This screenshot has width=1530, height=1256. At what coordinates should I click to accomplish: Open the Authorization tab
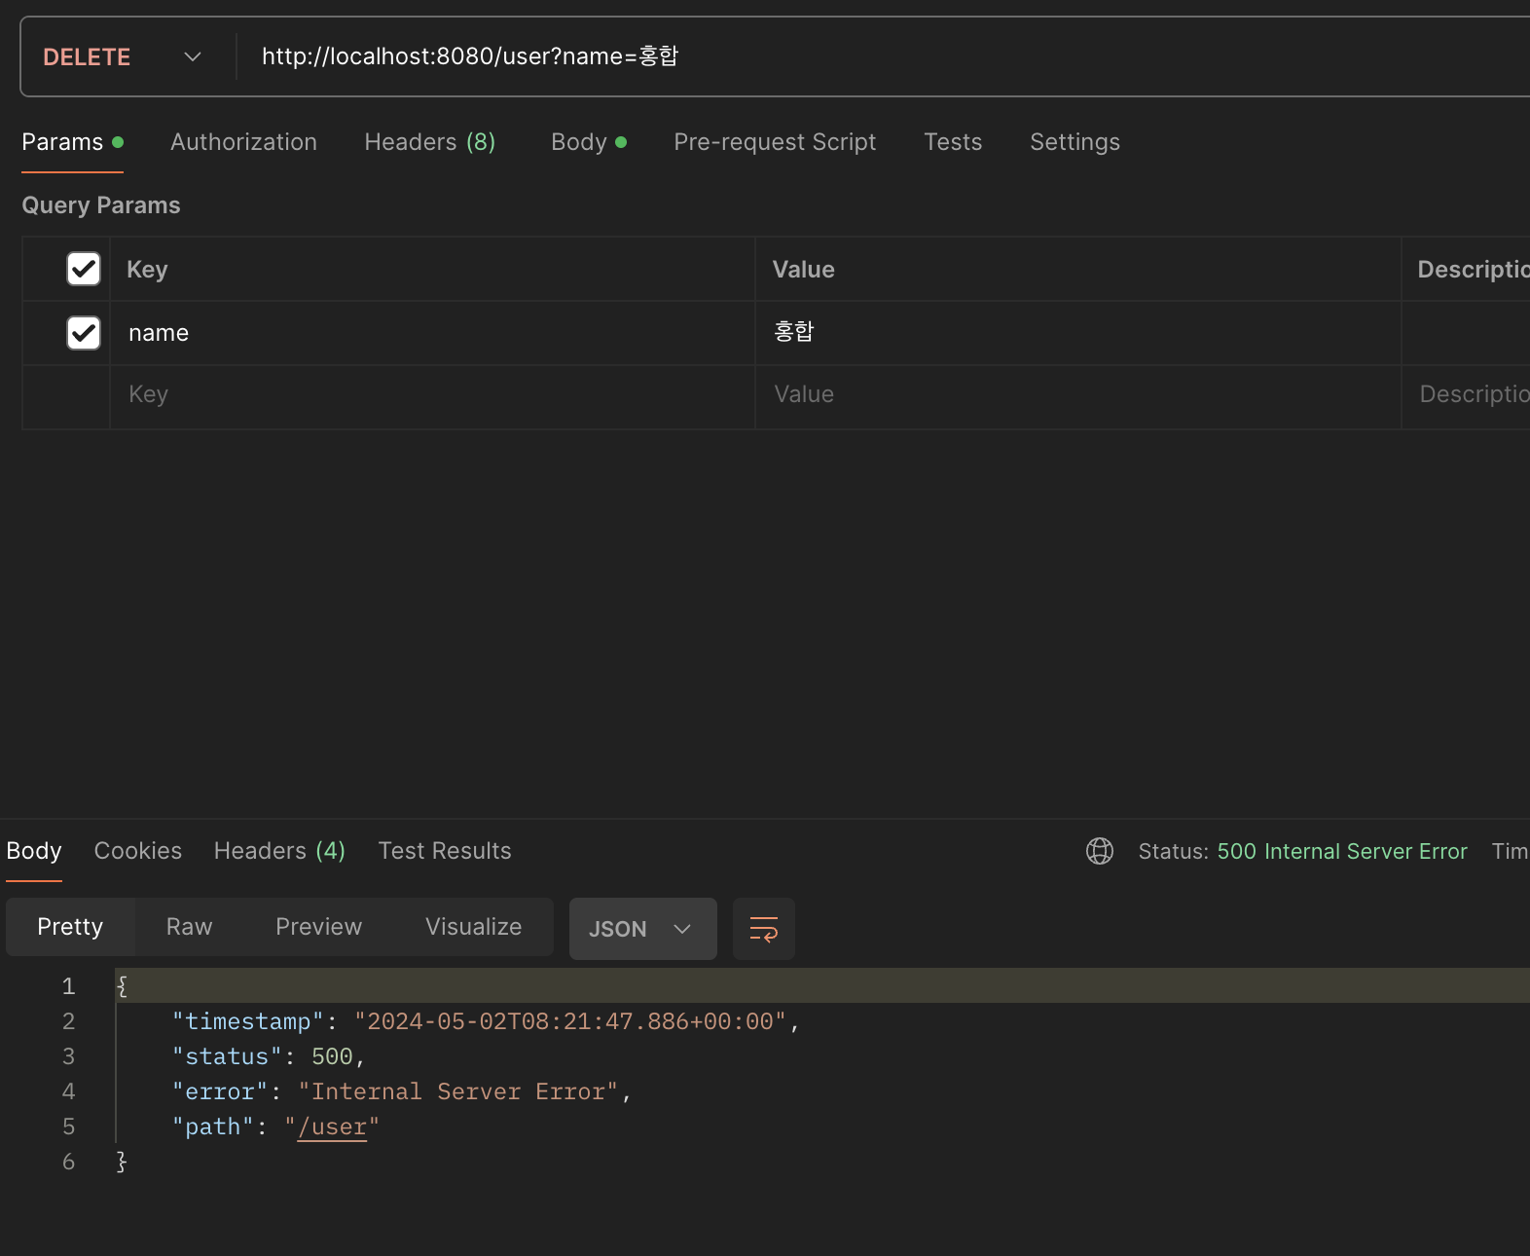click(x=243, y=142)
